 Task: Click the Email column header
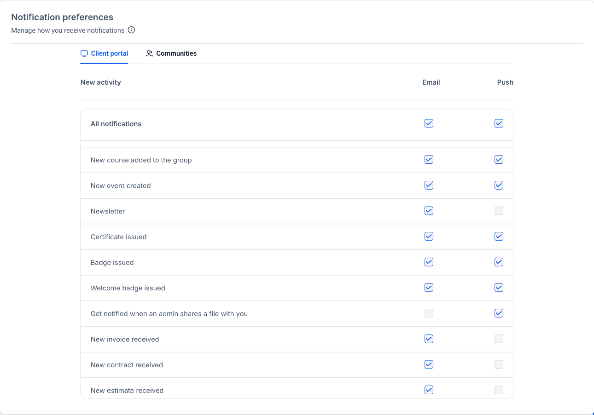point(431,82)
